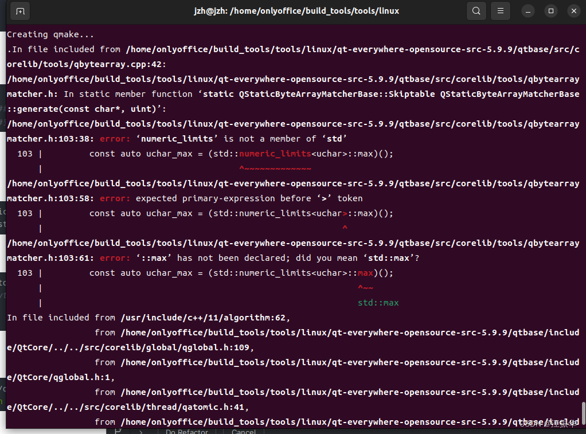586x434 pixels.
Task: Open the terminal hamburger menu
Action: pos(501,11)
